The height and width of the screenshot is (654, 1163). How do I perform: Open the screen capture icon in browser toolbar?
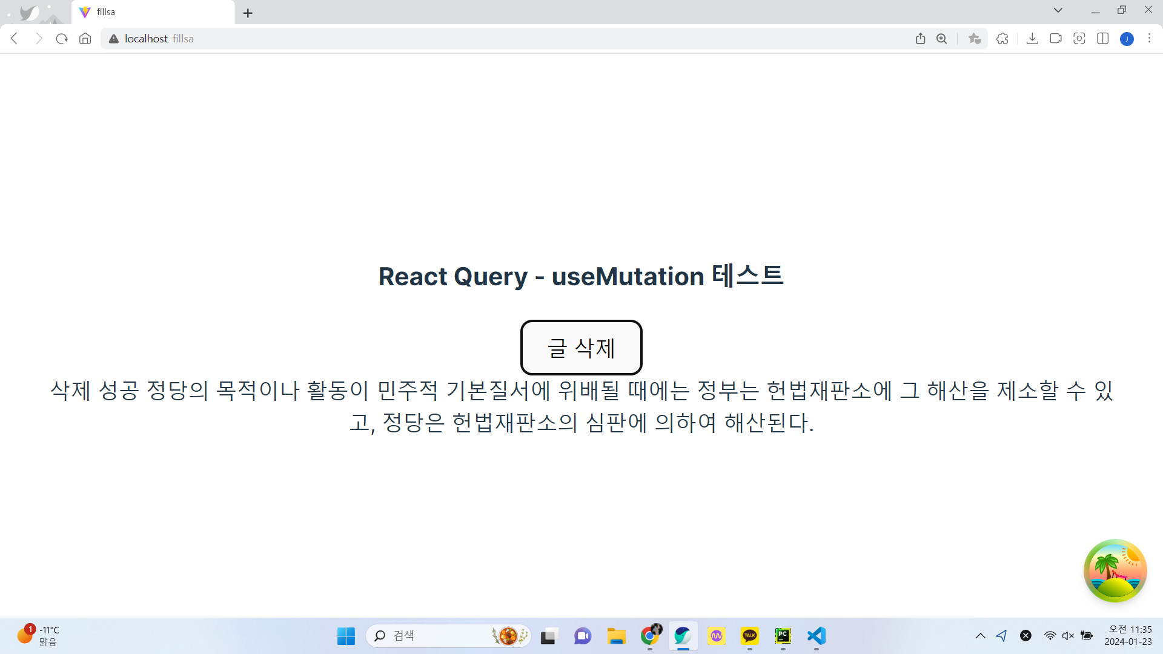click(1079, 39)
